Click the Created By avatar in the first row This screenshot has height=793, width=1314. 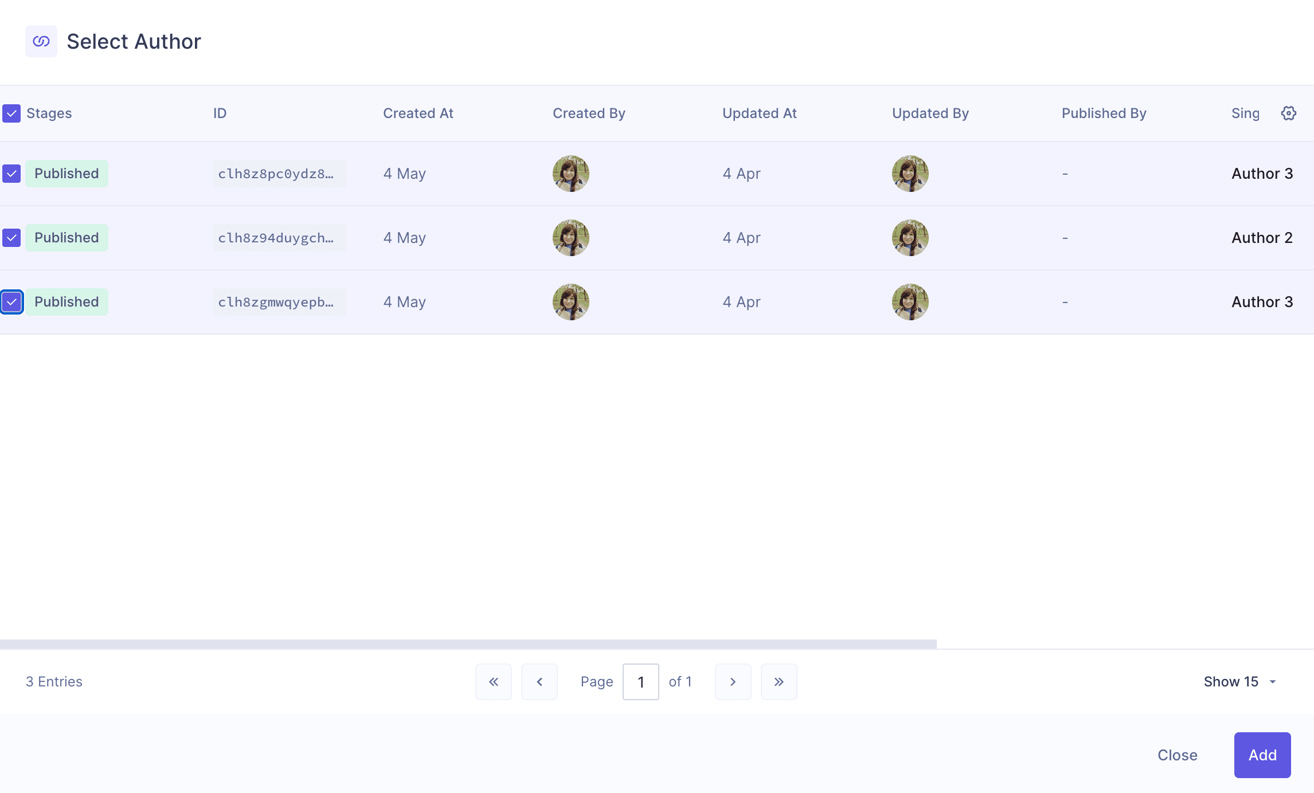[x=570, y=173]
